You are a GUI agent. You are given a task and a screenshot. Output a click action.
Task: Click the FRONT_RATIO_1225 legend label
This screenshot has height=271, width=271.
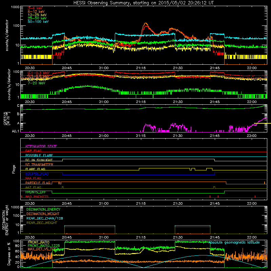click(44, 246)
